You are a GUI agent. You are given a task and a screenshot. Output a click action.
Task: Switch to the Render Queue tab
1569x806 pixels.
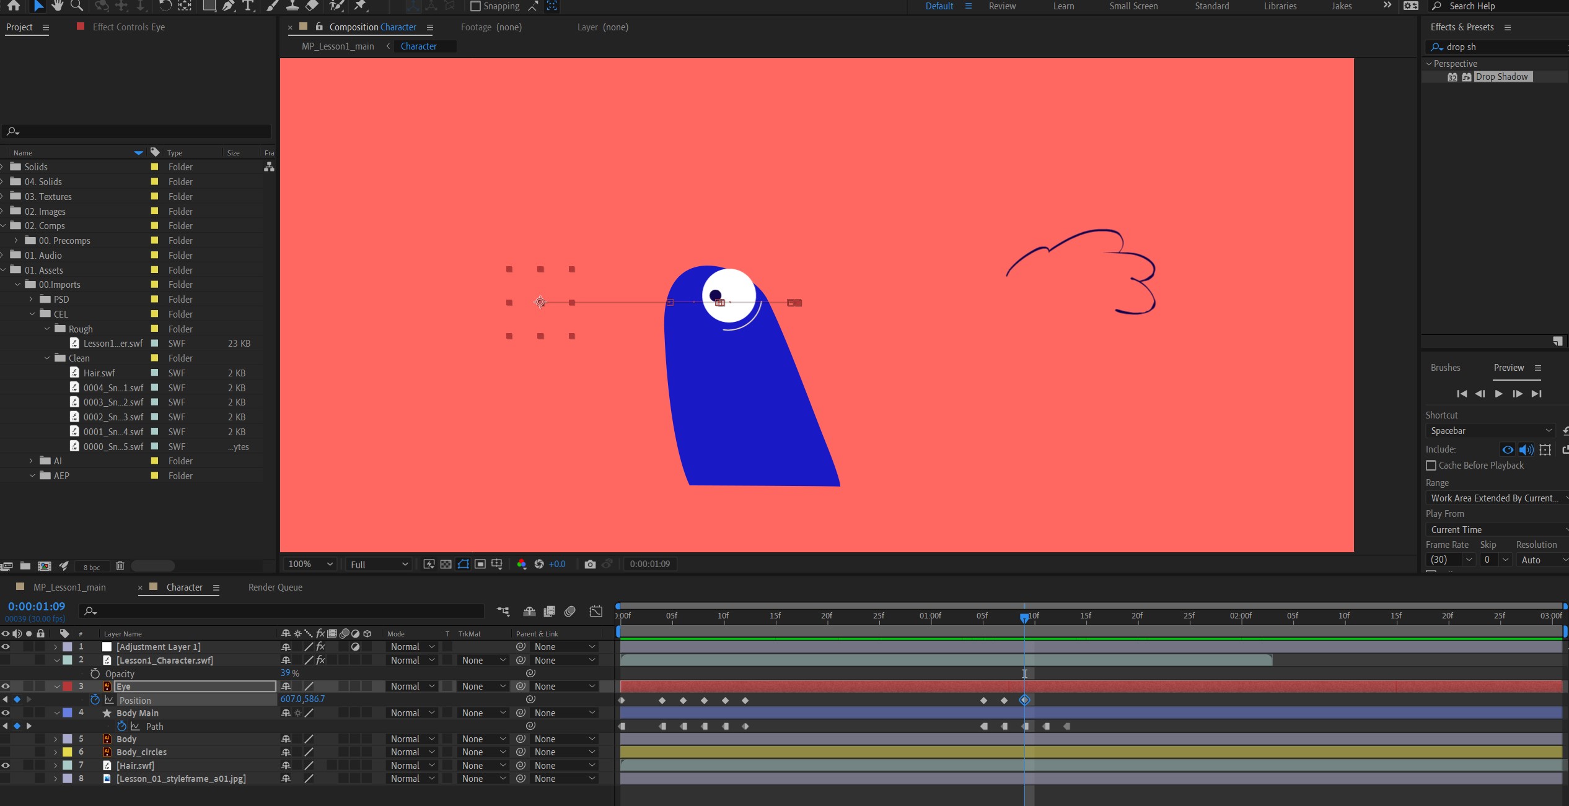pyautogui.click(x=275, y=587)
